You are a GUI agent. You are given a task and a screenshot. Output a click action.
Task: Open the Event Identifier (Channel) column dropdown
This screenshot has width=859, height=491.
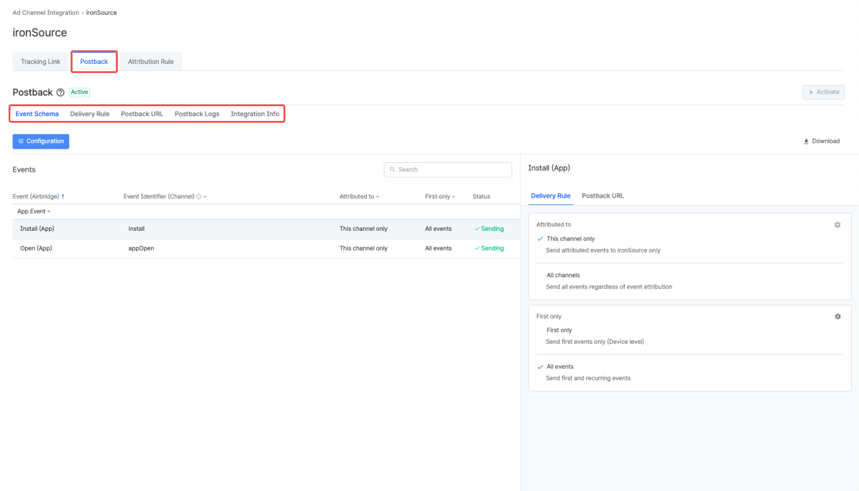[x=205, y=196]
